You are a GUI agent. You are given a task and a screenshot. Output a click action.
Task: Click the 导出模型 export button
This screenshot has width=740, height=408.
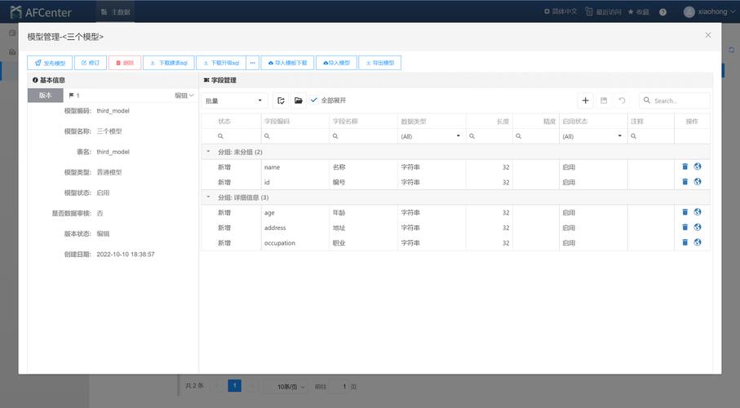click(379, 63)
